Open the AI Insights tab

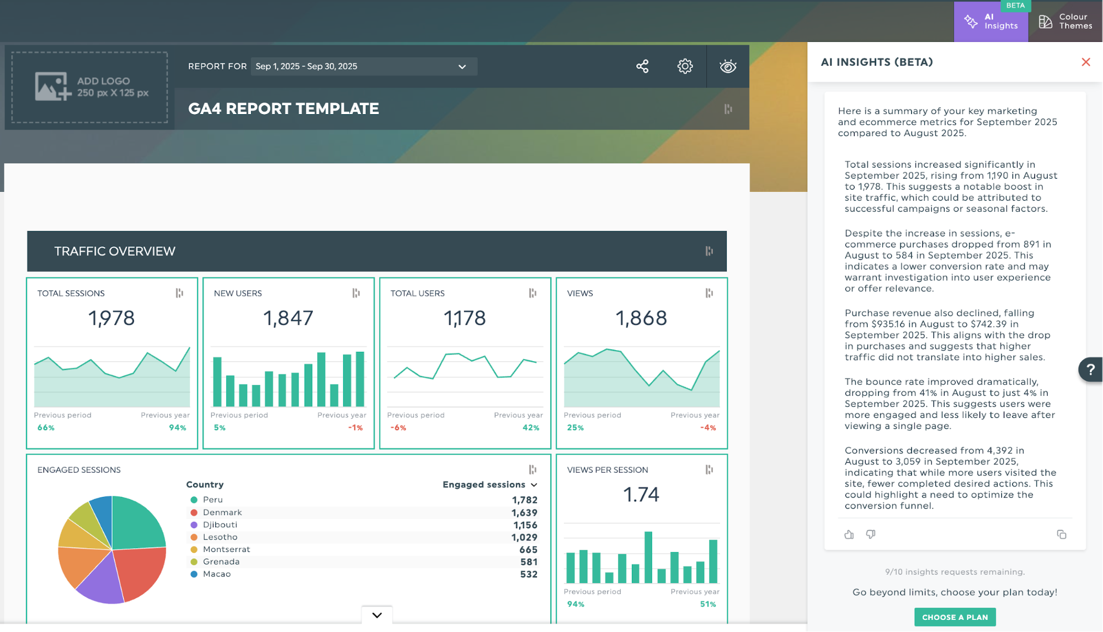pyautogui.click(x=991, y=22)
